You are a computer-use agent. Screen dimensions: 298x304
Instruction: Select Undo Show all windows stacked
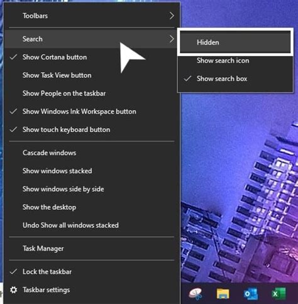click(x=92, y=225)
